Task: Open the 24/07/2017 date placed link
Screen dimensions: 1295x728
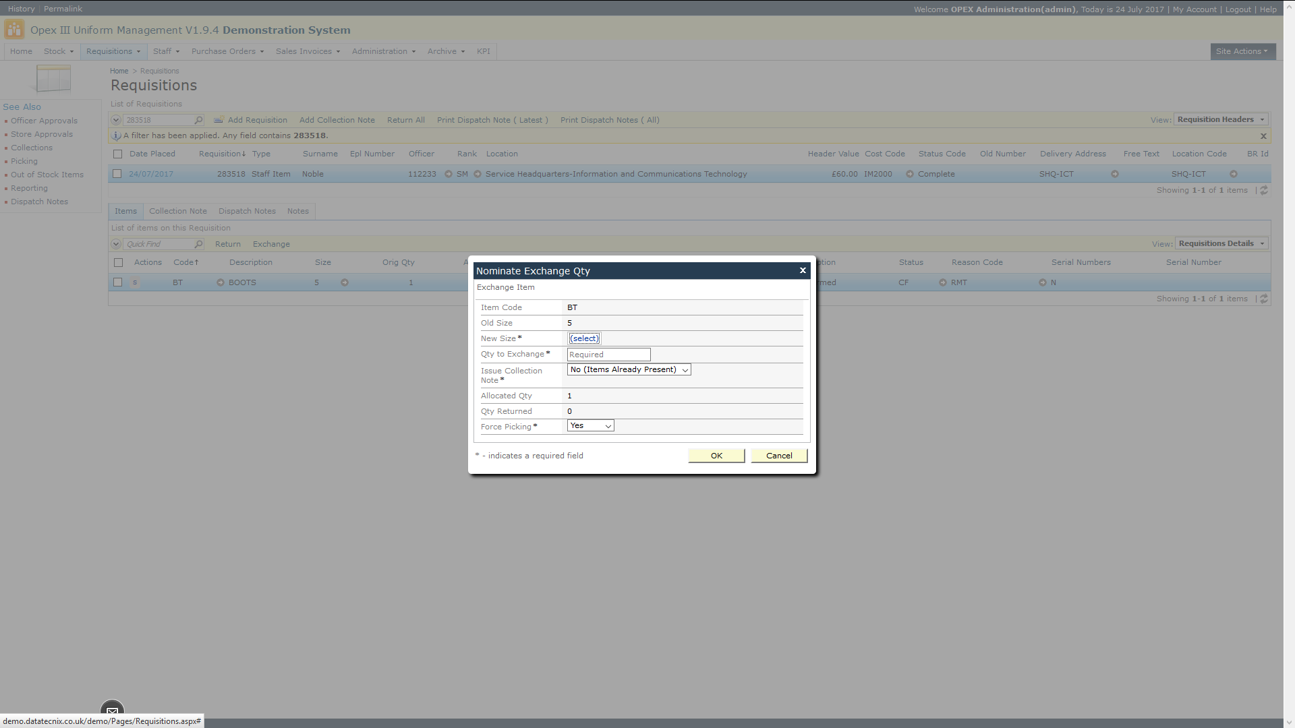Action: [x=151, y=174]
